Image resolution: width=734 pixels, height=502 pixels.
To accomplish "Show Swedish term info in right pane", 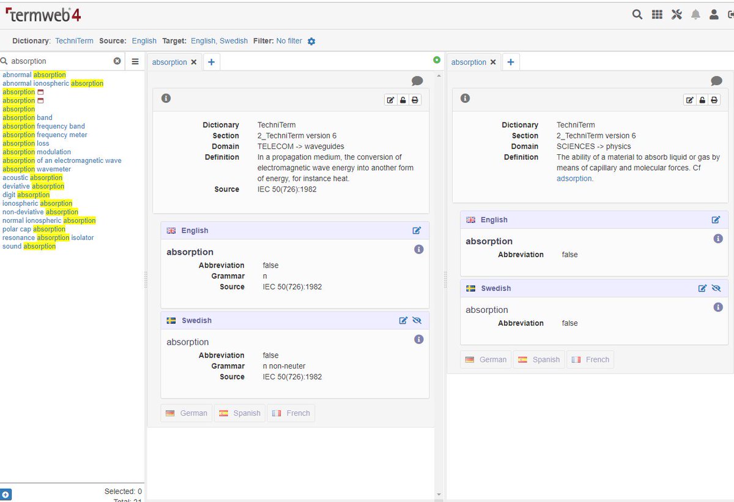I will 718,307.
